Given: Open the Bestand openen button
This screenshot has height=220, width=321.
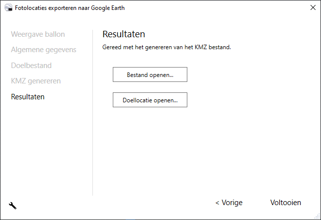Looking at the screenshot, I should point(150,74).
